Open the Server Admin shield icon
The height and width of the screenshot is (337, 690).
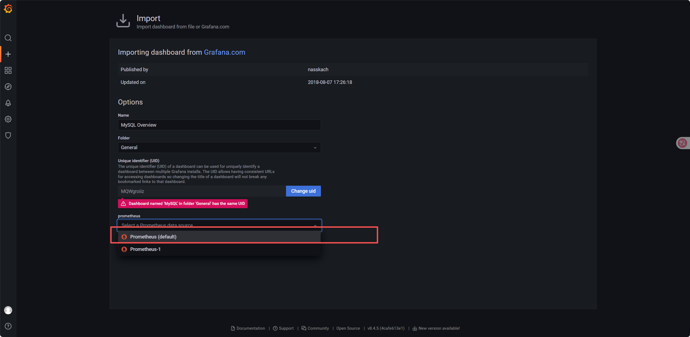tap(8, 135)
